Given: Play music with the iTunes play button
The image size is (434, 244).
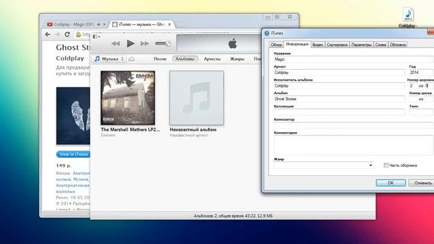Looking at the screenshot, I should (x=131, y=43).
